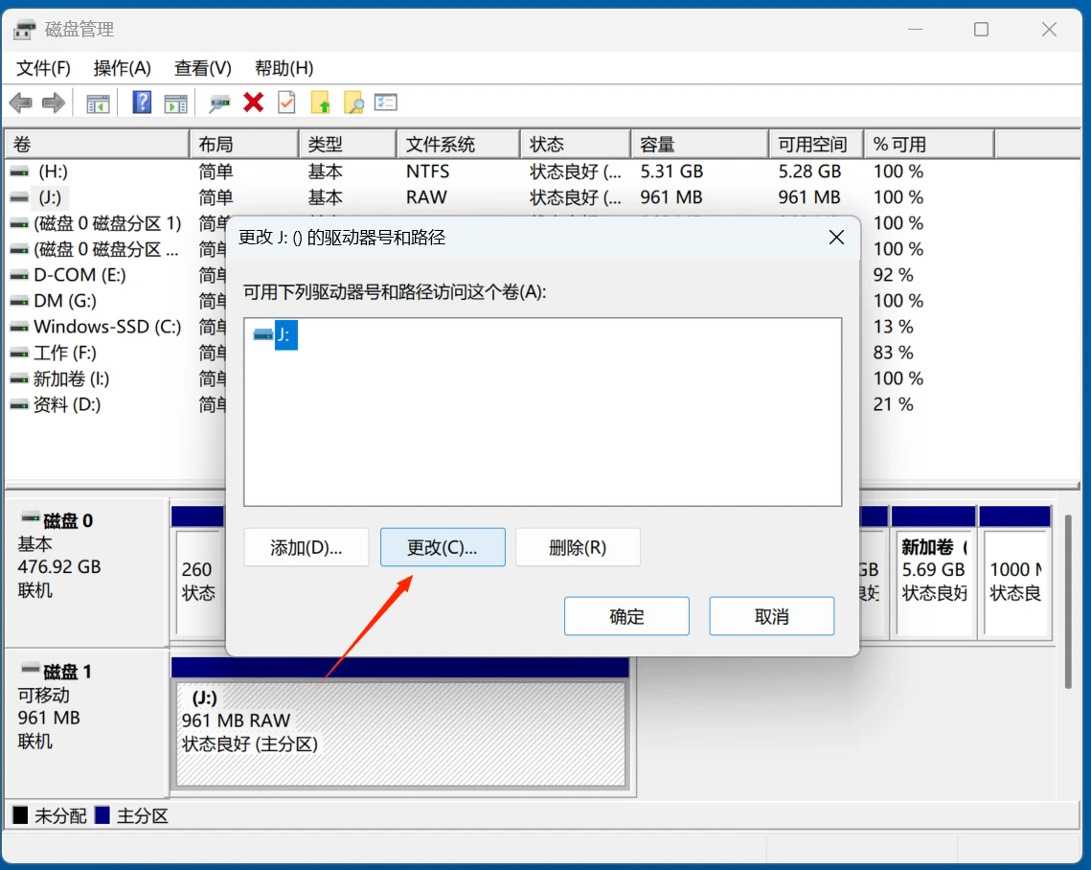Screen dimensions: 1091x870
Task: Open the 文件(F) menu
Action: point(42,68)
